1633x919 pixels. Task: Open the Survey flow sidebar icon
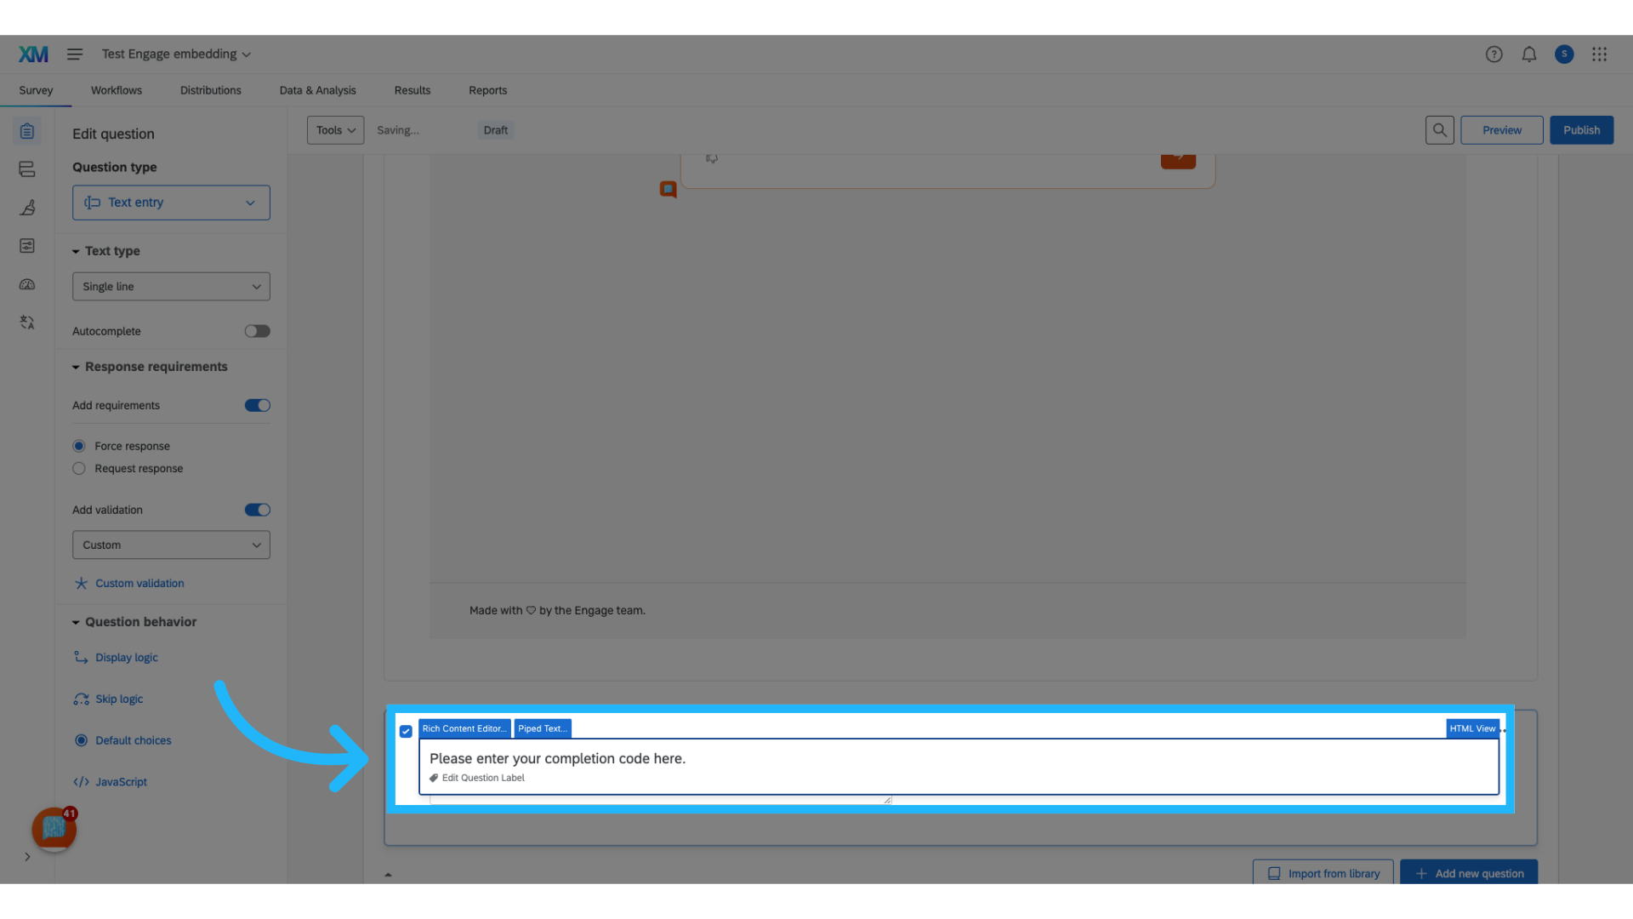(x=27, y=169)
